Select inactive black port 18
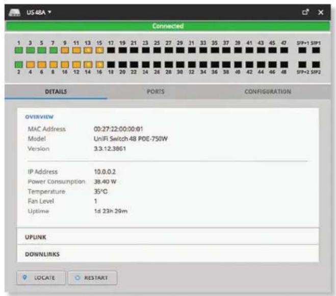The image size is (336, 296). pos(111,65)
